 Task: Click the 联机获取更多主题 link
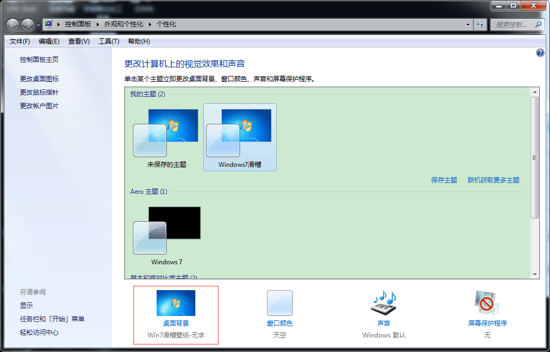click(x=493, y=180)
